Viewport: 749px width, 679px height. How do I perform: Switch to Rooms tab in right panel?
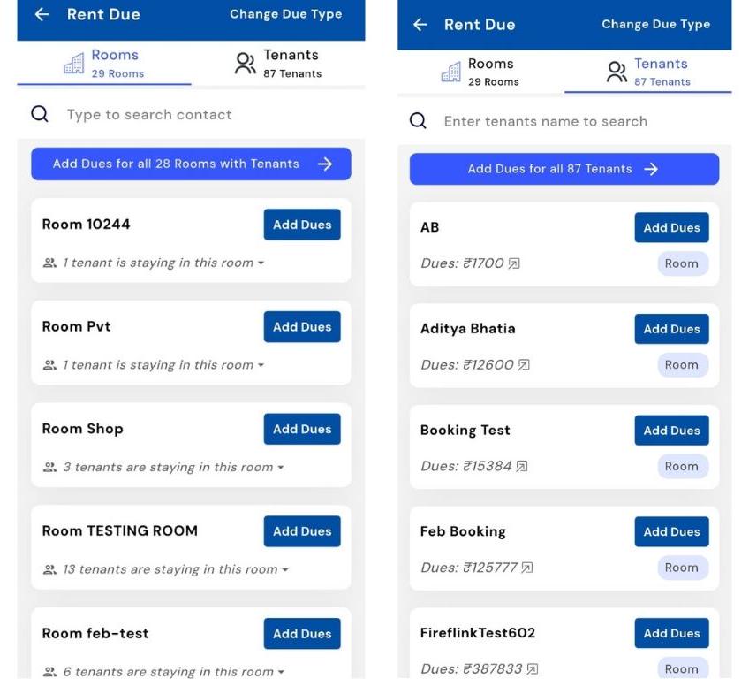tap(480, 72)
